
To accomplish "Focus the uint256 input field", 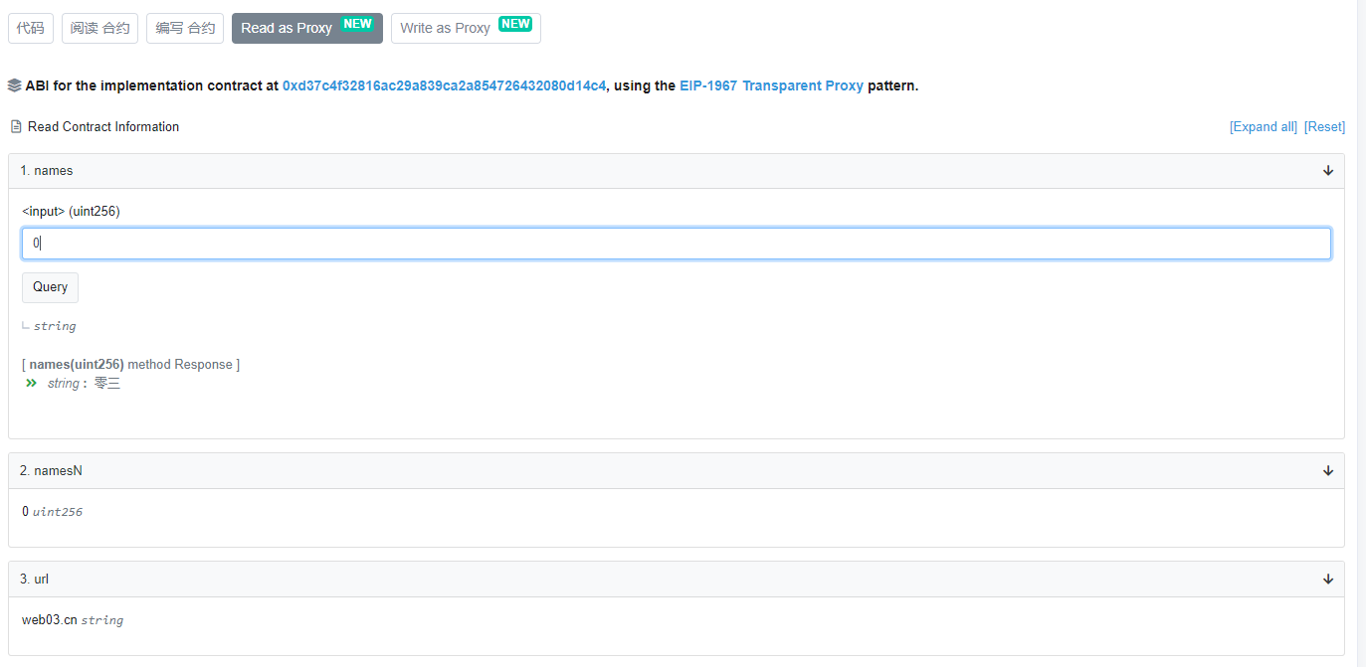I will (677, 244).
